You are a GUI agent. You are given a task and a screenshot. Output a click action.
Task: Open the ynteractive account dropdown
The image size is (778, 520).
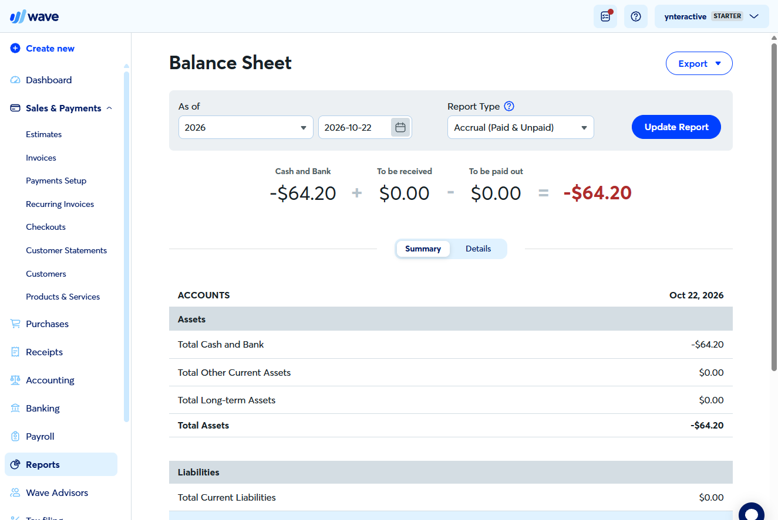click(712, 16)
